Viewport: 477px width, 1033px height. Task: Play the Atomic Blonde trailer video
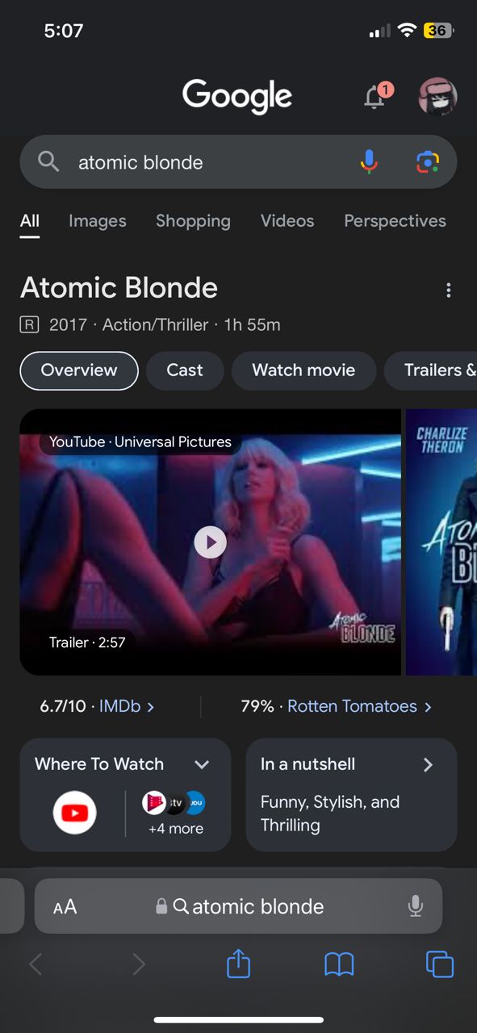click(x=211, y=542)
